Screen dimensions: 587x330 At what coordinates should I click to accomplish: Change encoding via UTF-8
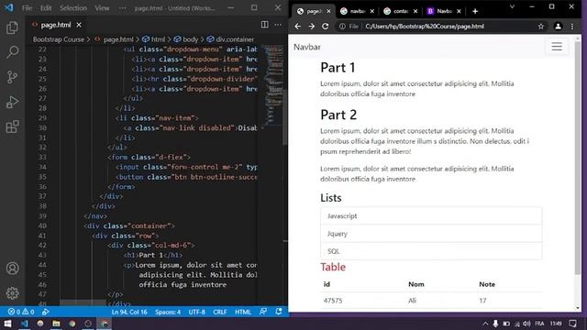(197, 312)
